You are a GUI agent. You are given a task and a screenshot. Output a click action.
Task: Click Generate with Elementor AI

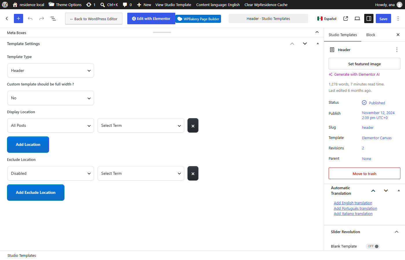354,74
